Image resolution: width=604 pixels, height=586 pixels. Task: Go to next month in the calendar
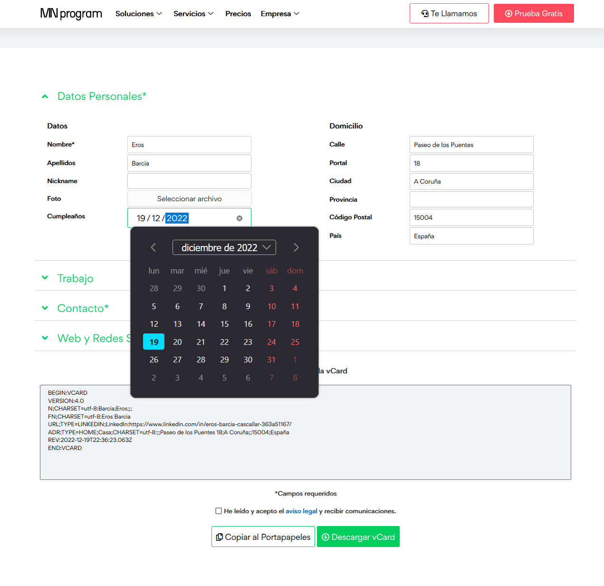coord(296,247)
